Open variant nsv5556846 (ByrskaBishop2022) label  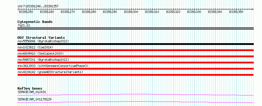tap(43, 41)
